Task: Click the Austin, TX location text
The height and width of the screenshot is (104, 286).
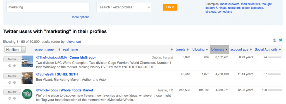Action: pos(165,90)
